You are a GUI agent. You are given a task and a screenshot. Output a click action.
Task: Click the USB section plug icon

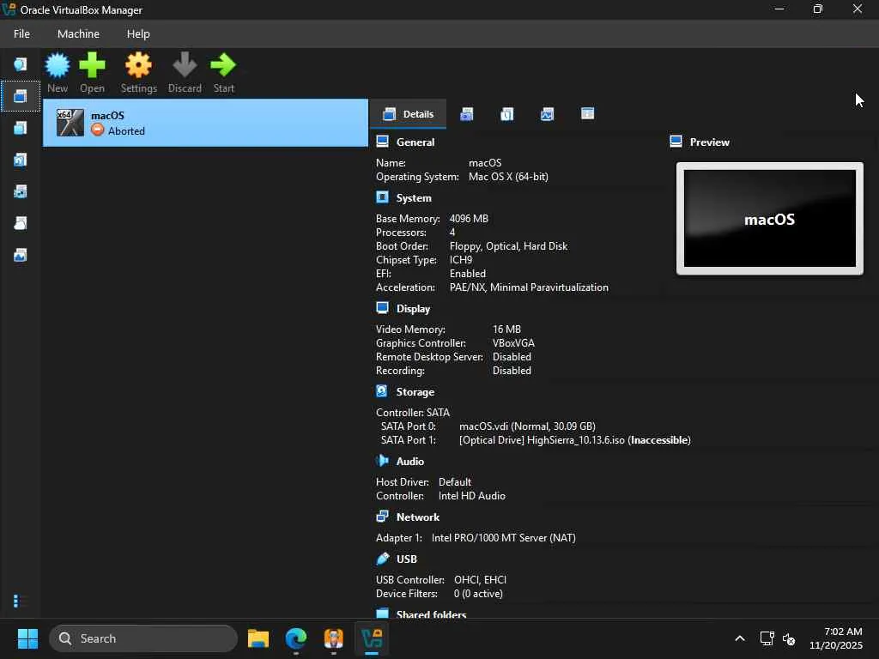pos(382,558)
